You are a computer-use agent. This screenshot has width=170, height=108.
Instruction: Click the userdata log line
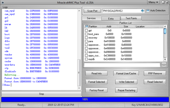32,65
